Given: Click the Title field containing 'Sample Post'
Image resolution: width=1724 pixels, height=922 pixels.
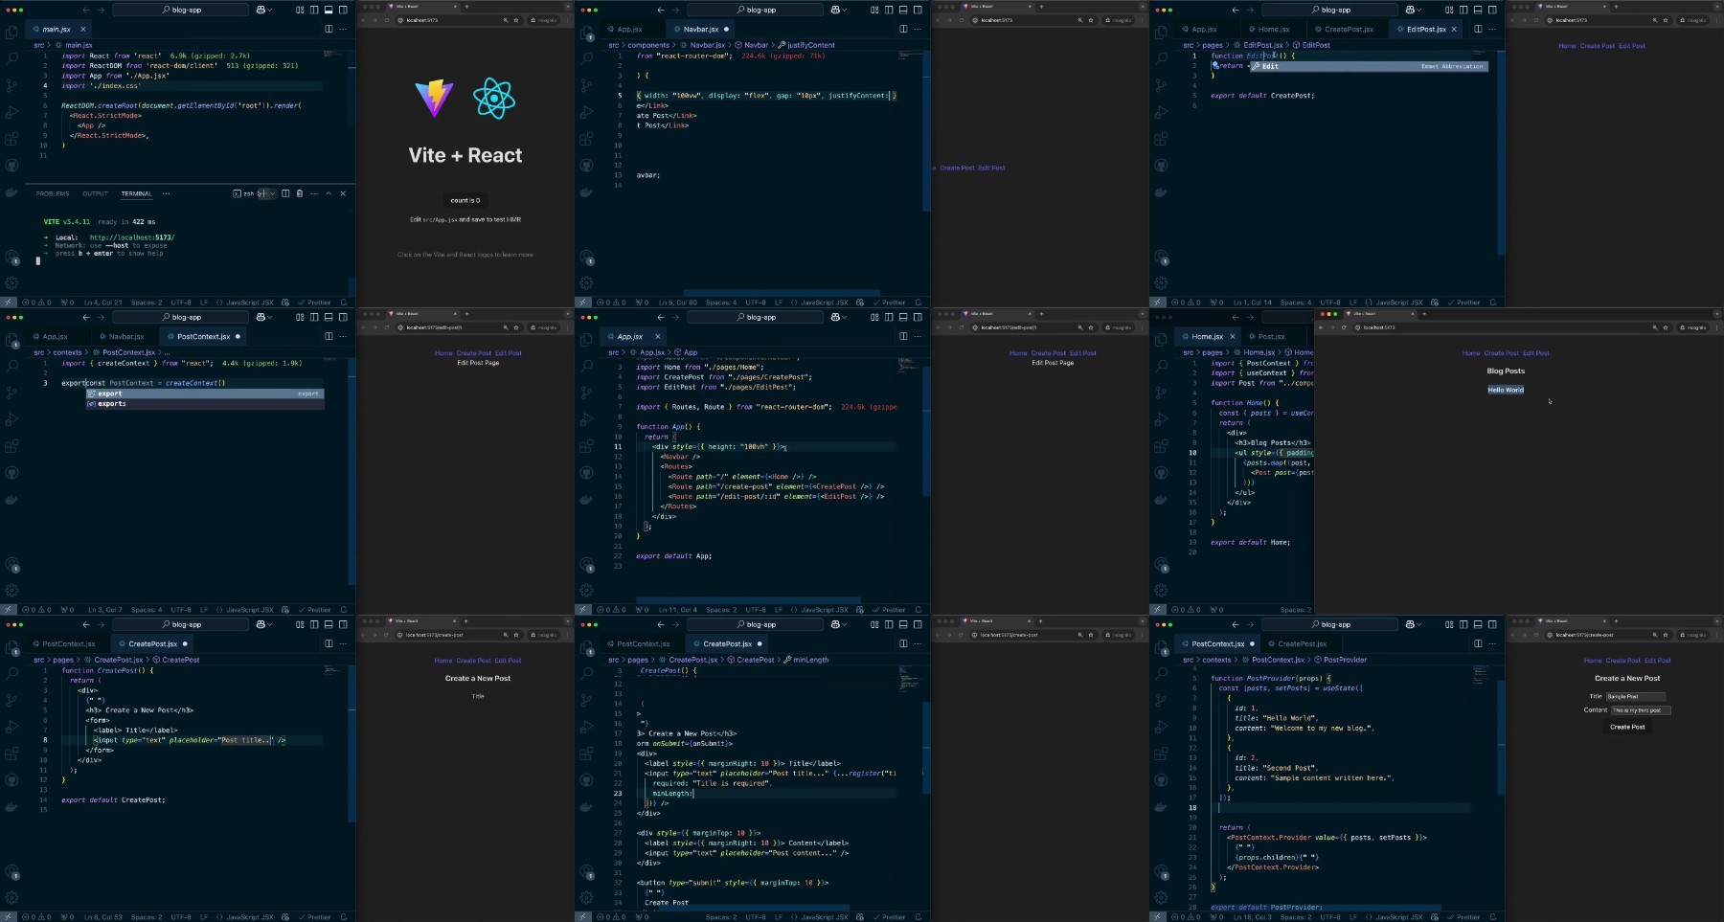Looking at the screenshot, I should click(x=1636, y=696).
